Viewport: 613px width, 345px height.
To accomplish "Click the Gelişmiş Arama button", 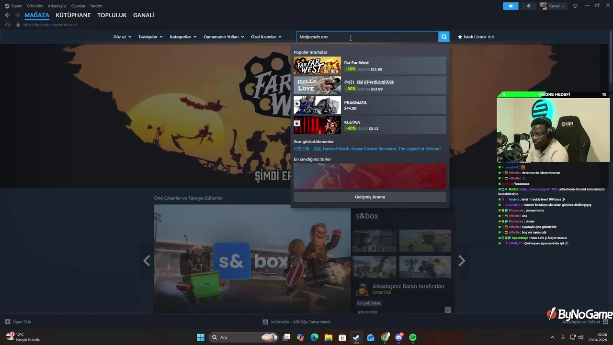I will [370, 197].
